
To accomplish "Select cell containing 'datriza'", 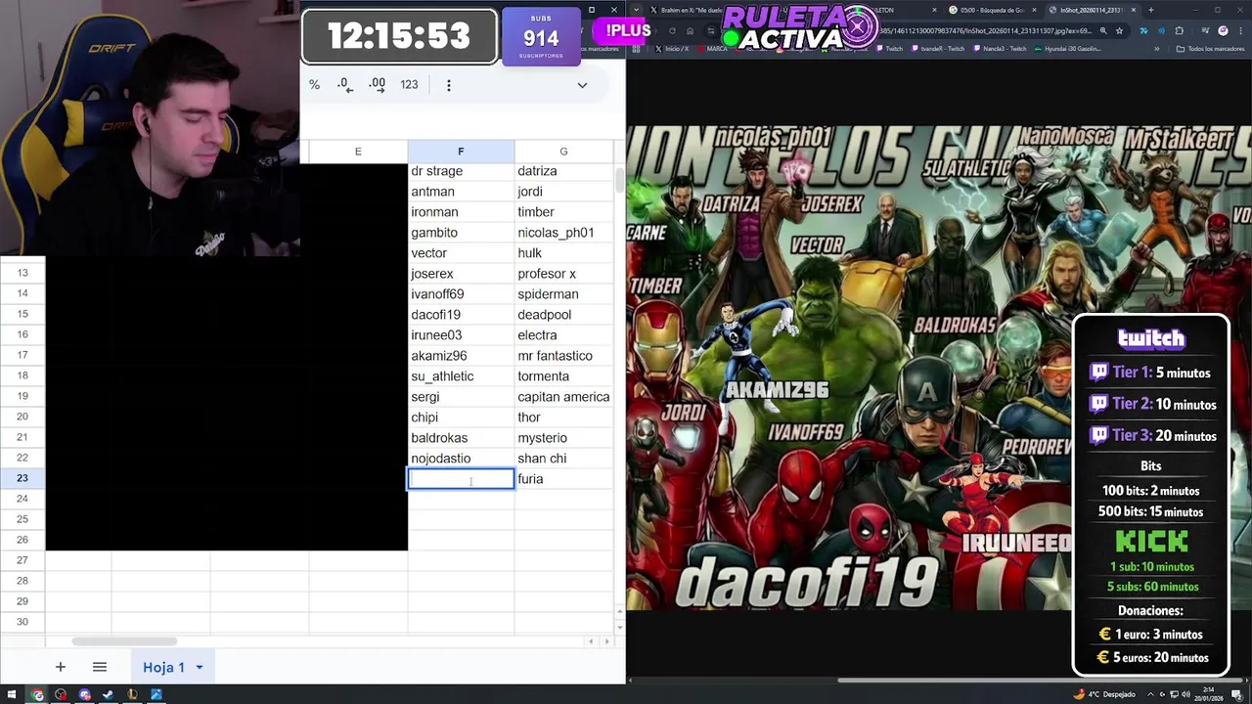I will click(x=563, y=171).
